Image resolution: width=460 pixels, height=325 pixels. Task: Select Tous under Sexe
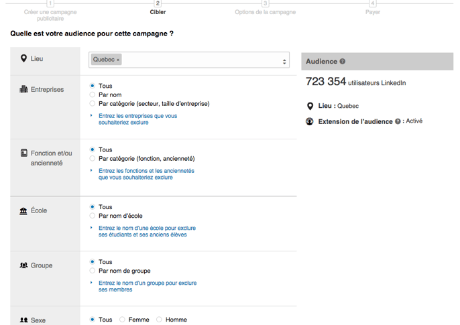[93, 320]
